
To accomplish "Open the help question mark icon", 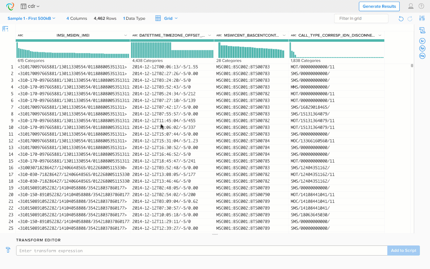I will (421, 6).
